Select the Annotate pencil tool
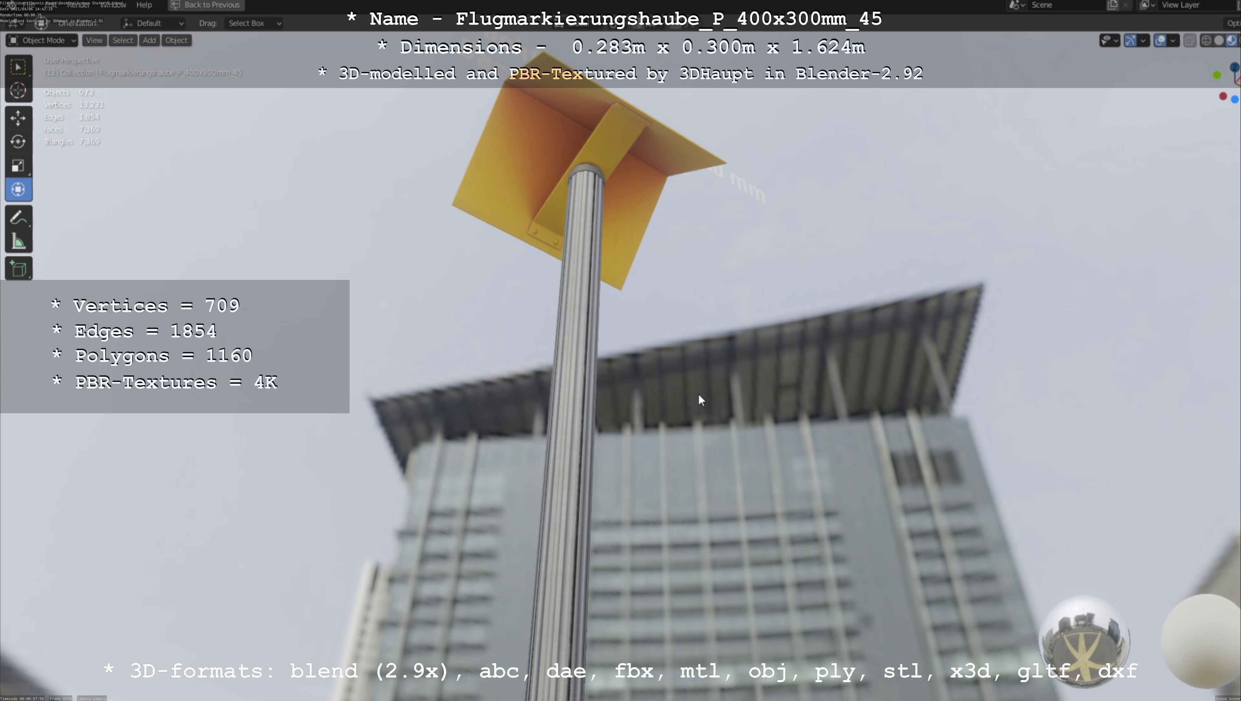 [18, 218]
